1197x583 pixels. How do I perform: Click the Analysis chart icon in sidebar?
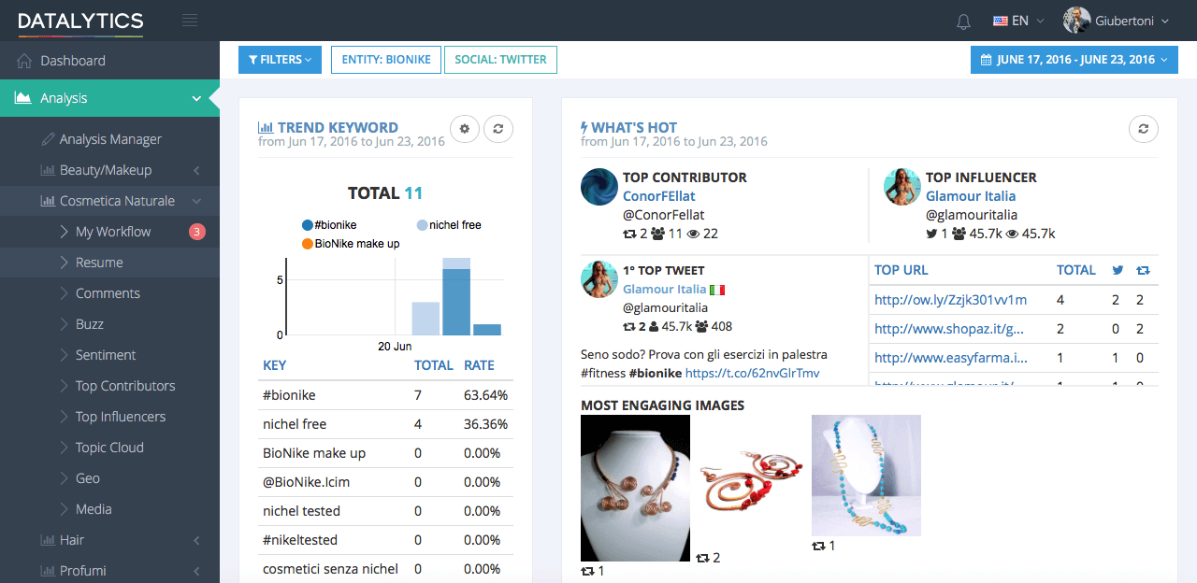24,98
